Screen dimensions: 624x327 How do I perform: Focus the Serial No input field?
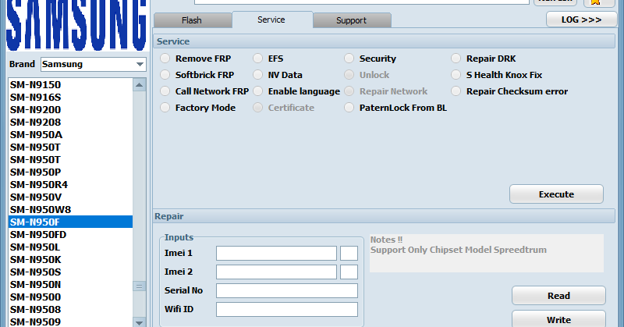pyautogui.click(x=287, y=291)
